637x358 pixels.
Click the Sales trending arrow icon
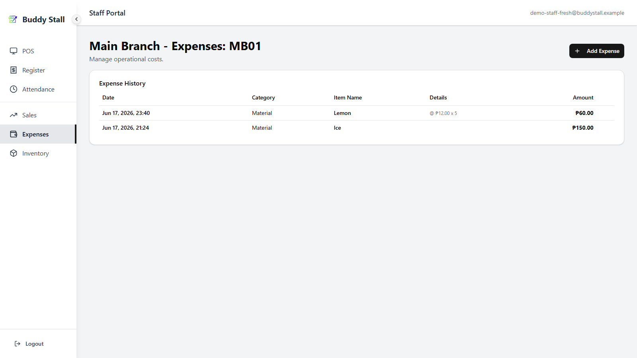click(x=14, y=115)
